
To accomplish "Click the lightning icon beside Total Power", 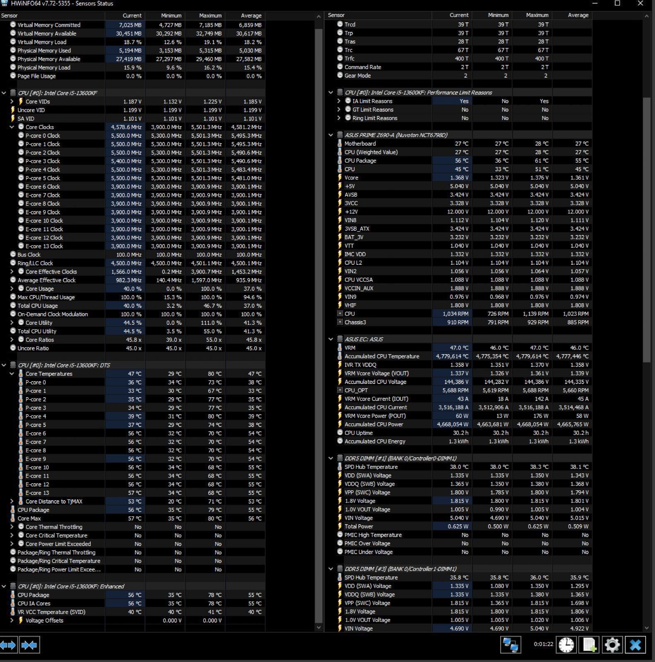I will tap(340, 526).
